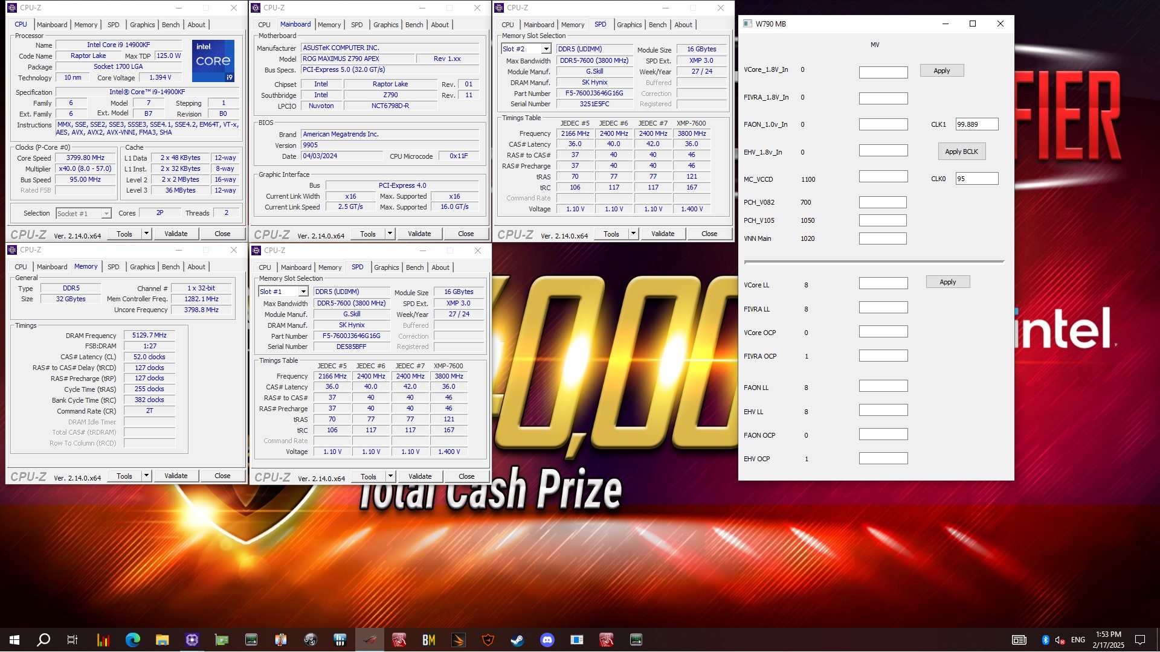Switch to CPU-Z purple chip taskbar icon
Screen dimensions: 1160x652
click(x=192, y=640)
